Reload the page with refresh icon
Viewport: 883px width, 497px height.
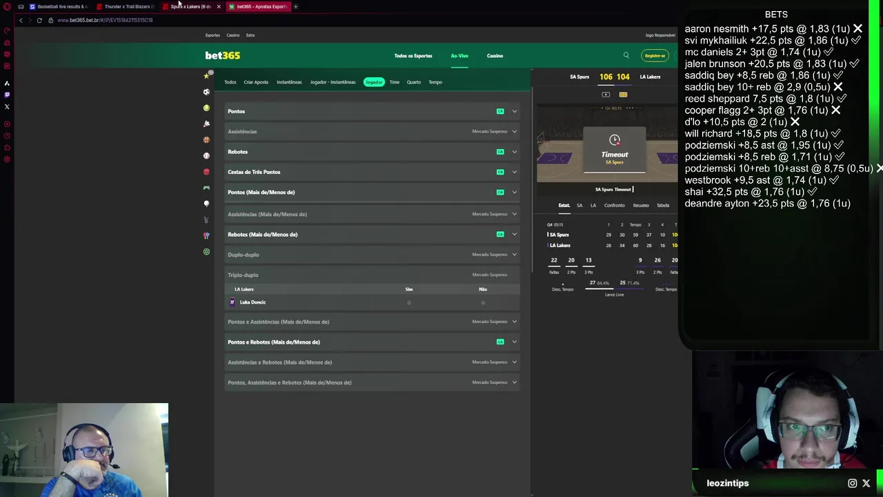[39, 20]
